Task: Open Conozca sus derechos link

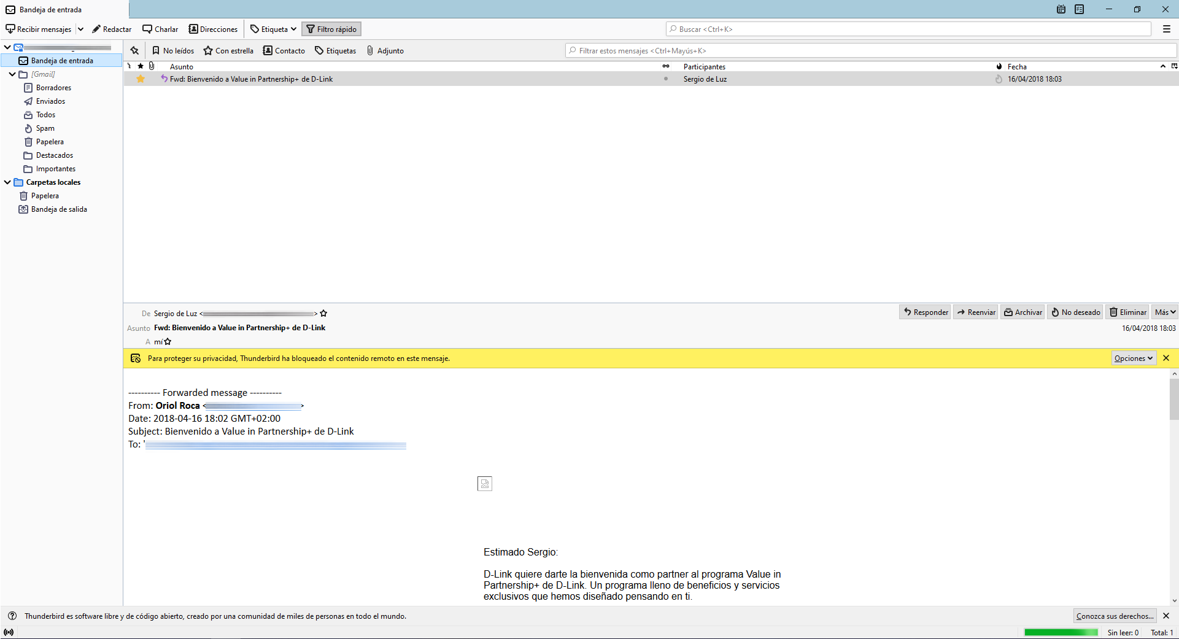Action: 1115,616
